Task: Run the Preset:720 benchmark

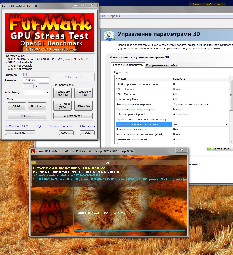Action: 83,106
